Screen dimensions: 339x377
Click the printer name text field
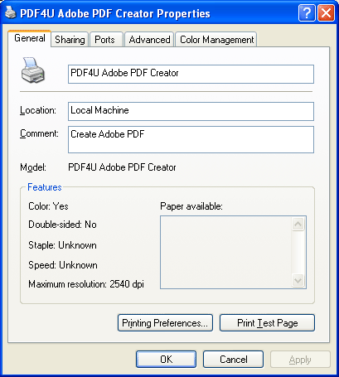tap(191, 74)
